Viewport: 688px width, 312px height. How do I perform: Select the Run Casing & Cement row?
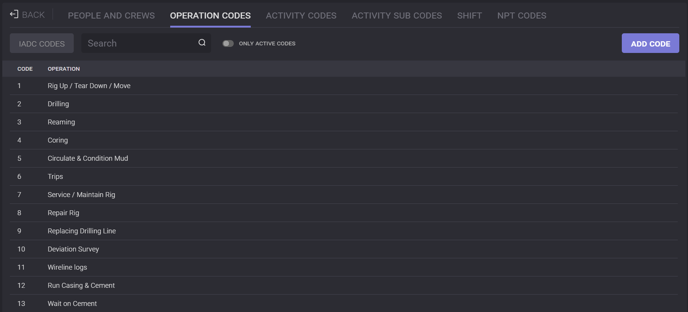pos(81,286)
